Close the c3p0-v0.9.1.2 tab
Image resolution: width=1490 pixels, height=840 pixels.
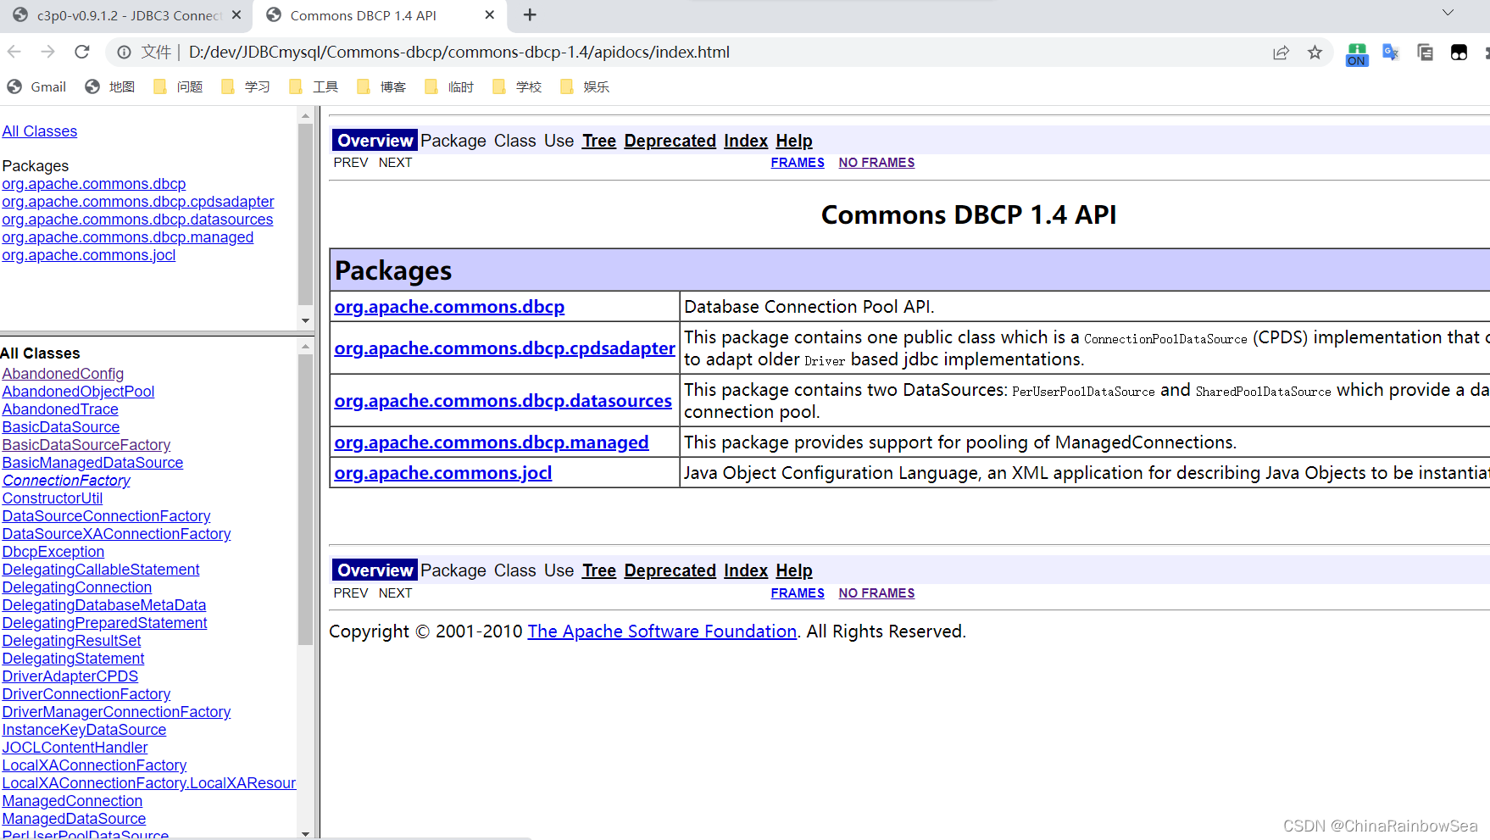236,15
